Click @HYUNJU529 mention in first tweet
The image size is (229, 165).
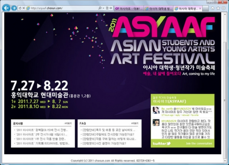(182, 109)
